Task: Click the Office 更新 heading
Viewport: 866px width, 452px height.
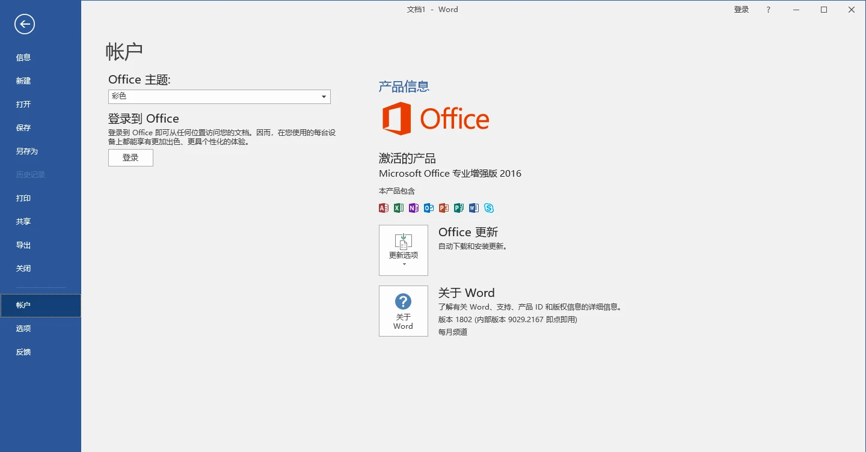Action: (468, 232)
